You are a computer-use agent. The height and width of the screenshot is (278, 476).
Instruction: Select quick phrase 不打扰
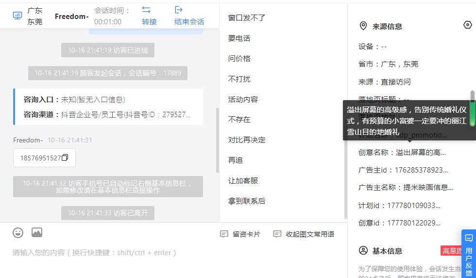(239, 79)
